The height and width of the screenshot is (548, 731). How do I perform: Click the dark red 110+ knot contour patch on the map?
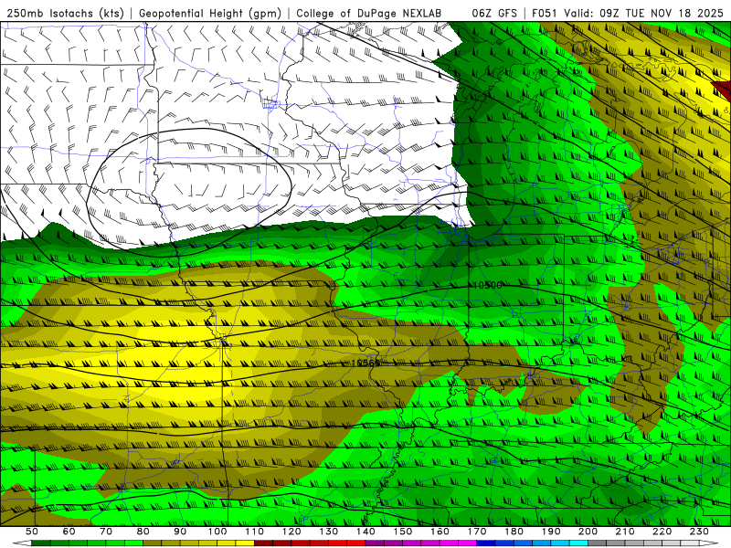point(723,90)
